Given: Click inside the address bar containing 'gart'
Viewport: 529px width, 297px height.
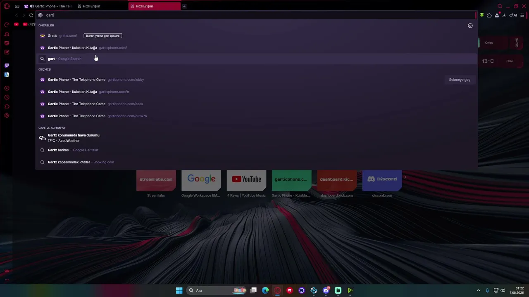Looking at the screenshot, I should [256, 15].
